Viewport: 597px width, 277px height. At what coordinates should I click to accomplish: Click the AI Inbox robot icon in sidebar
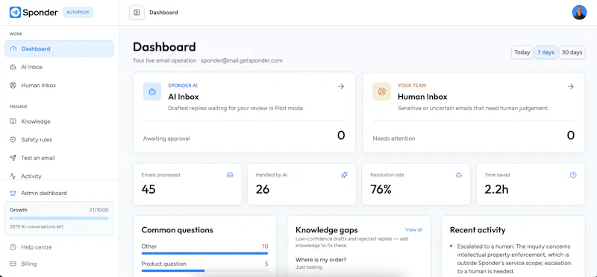[13, 67]
